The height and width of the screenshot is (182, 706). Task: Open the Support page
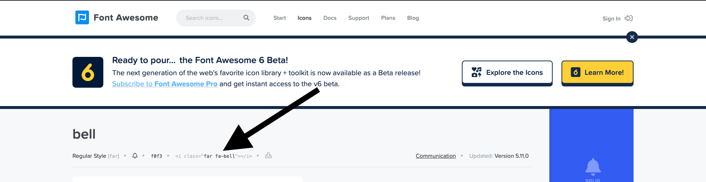[359, 18]
